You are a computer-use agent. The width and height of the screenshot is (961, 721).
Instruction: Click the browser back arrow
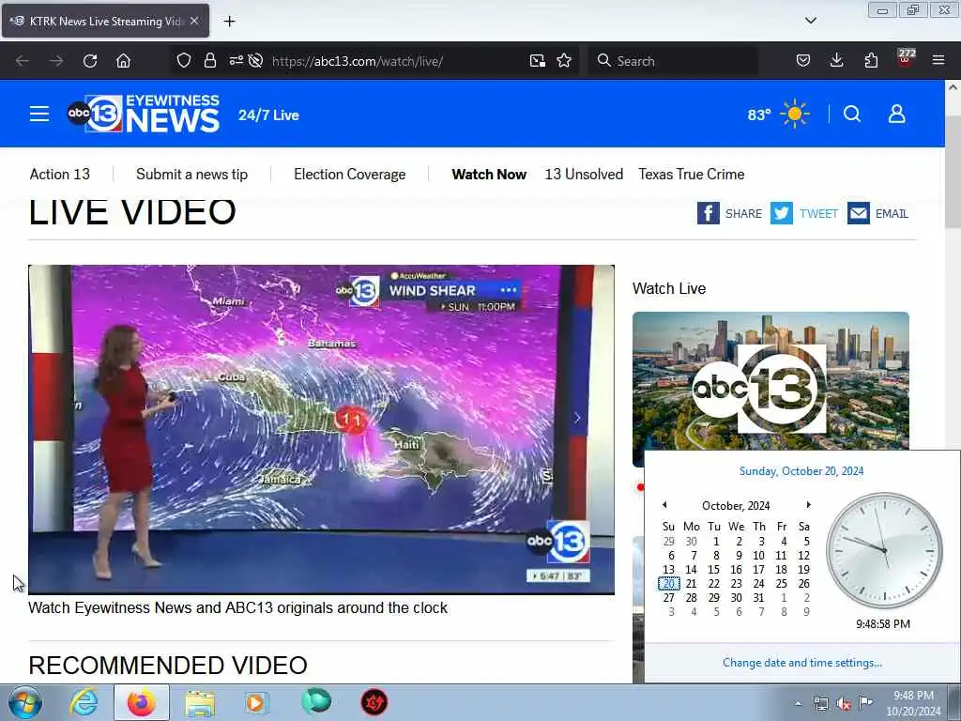pyautogui.click(x=23, y=61)
